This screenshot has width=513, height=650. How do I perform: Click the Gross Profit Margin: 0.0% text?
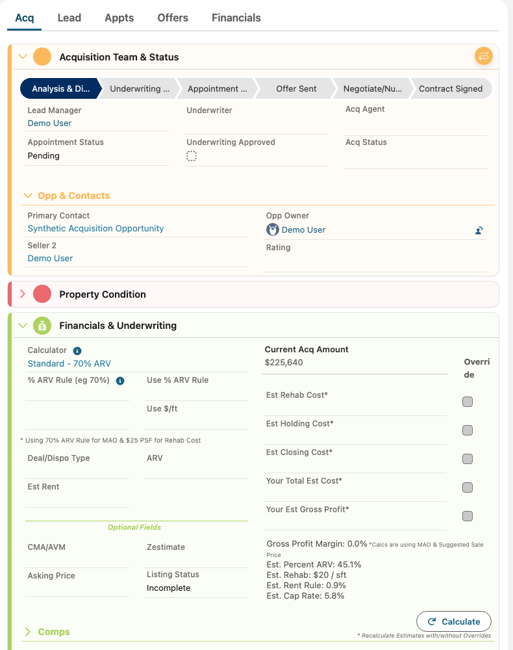click(x=317, y=543)
